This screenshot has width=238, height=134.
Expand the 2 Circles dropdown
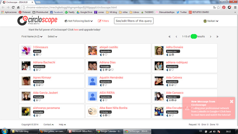coord(106,112)
